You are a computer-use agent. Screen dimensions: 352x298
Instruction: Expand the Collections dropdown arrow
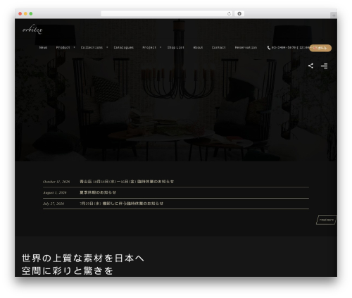click(x=107, y=47)
